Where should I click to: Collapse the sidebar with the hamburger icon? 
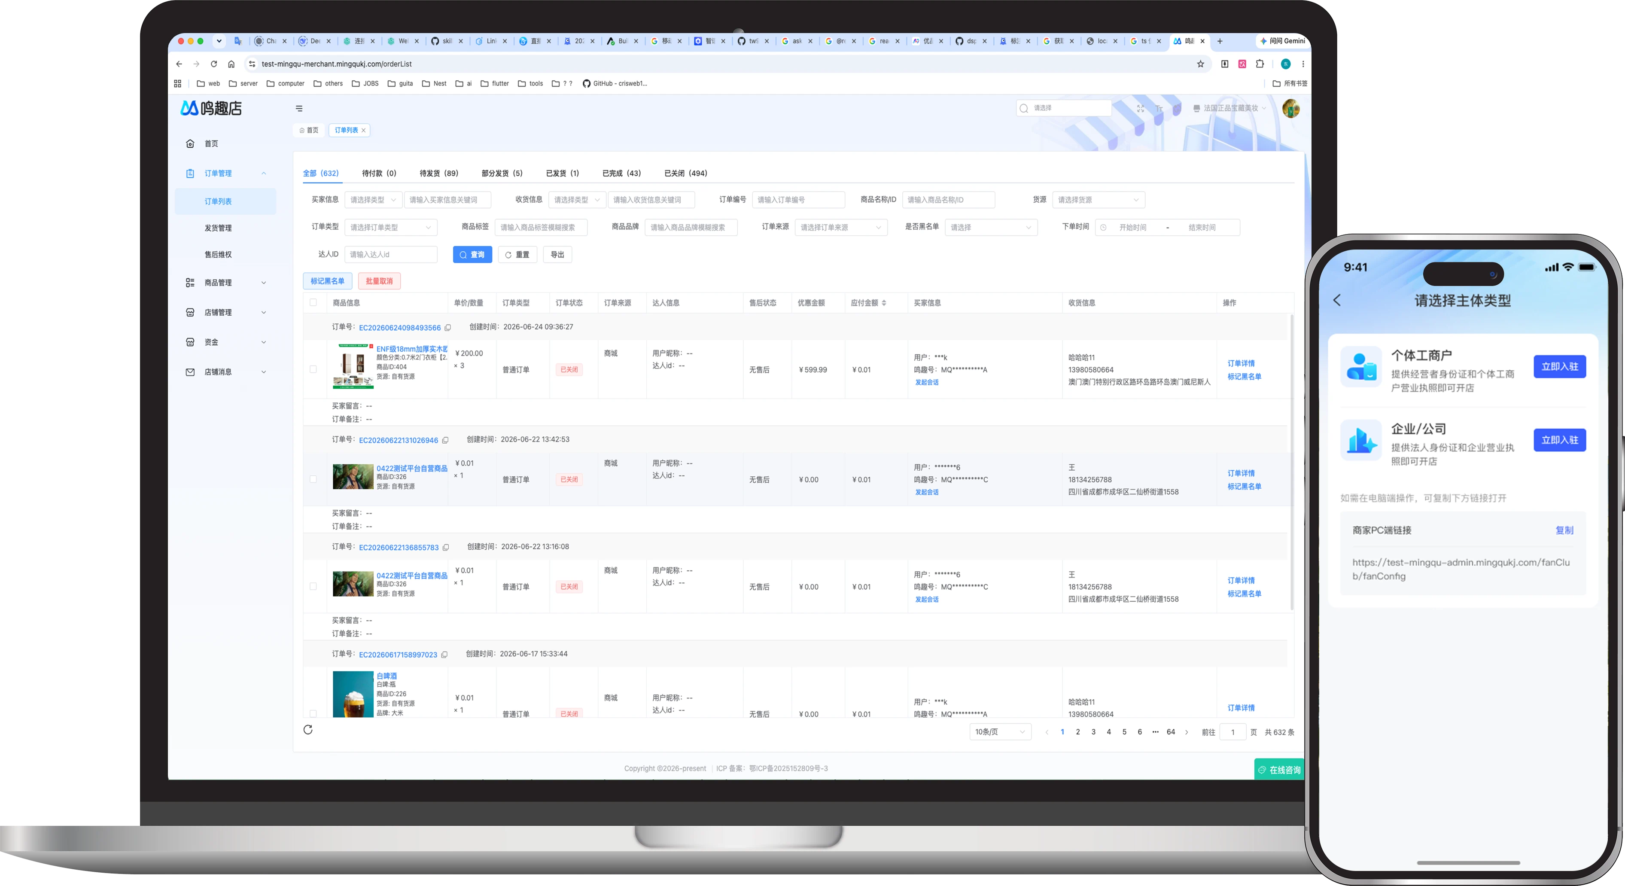pos(299,109)
